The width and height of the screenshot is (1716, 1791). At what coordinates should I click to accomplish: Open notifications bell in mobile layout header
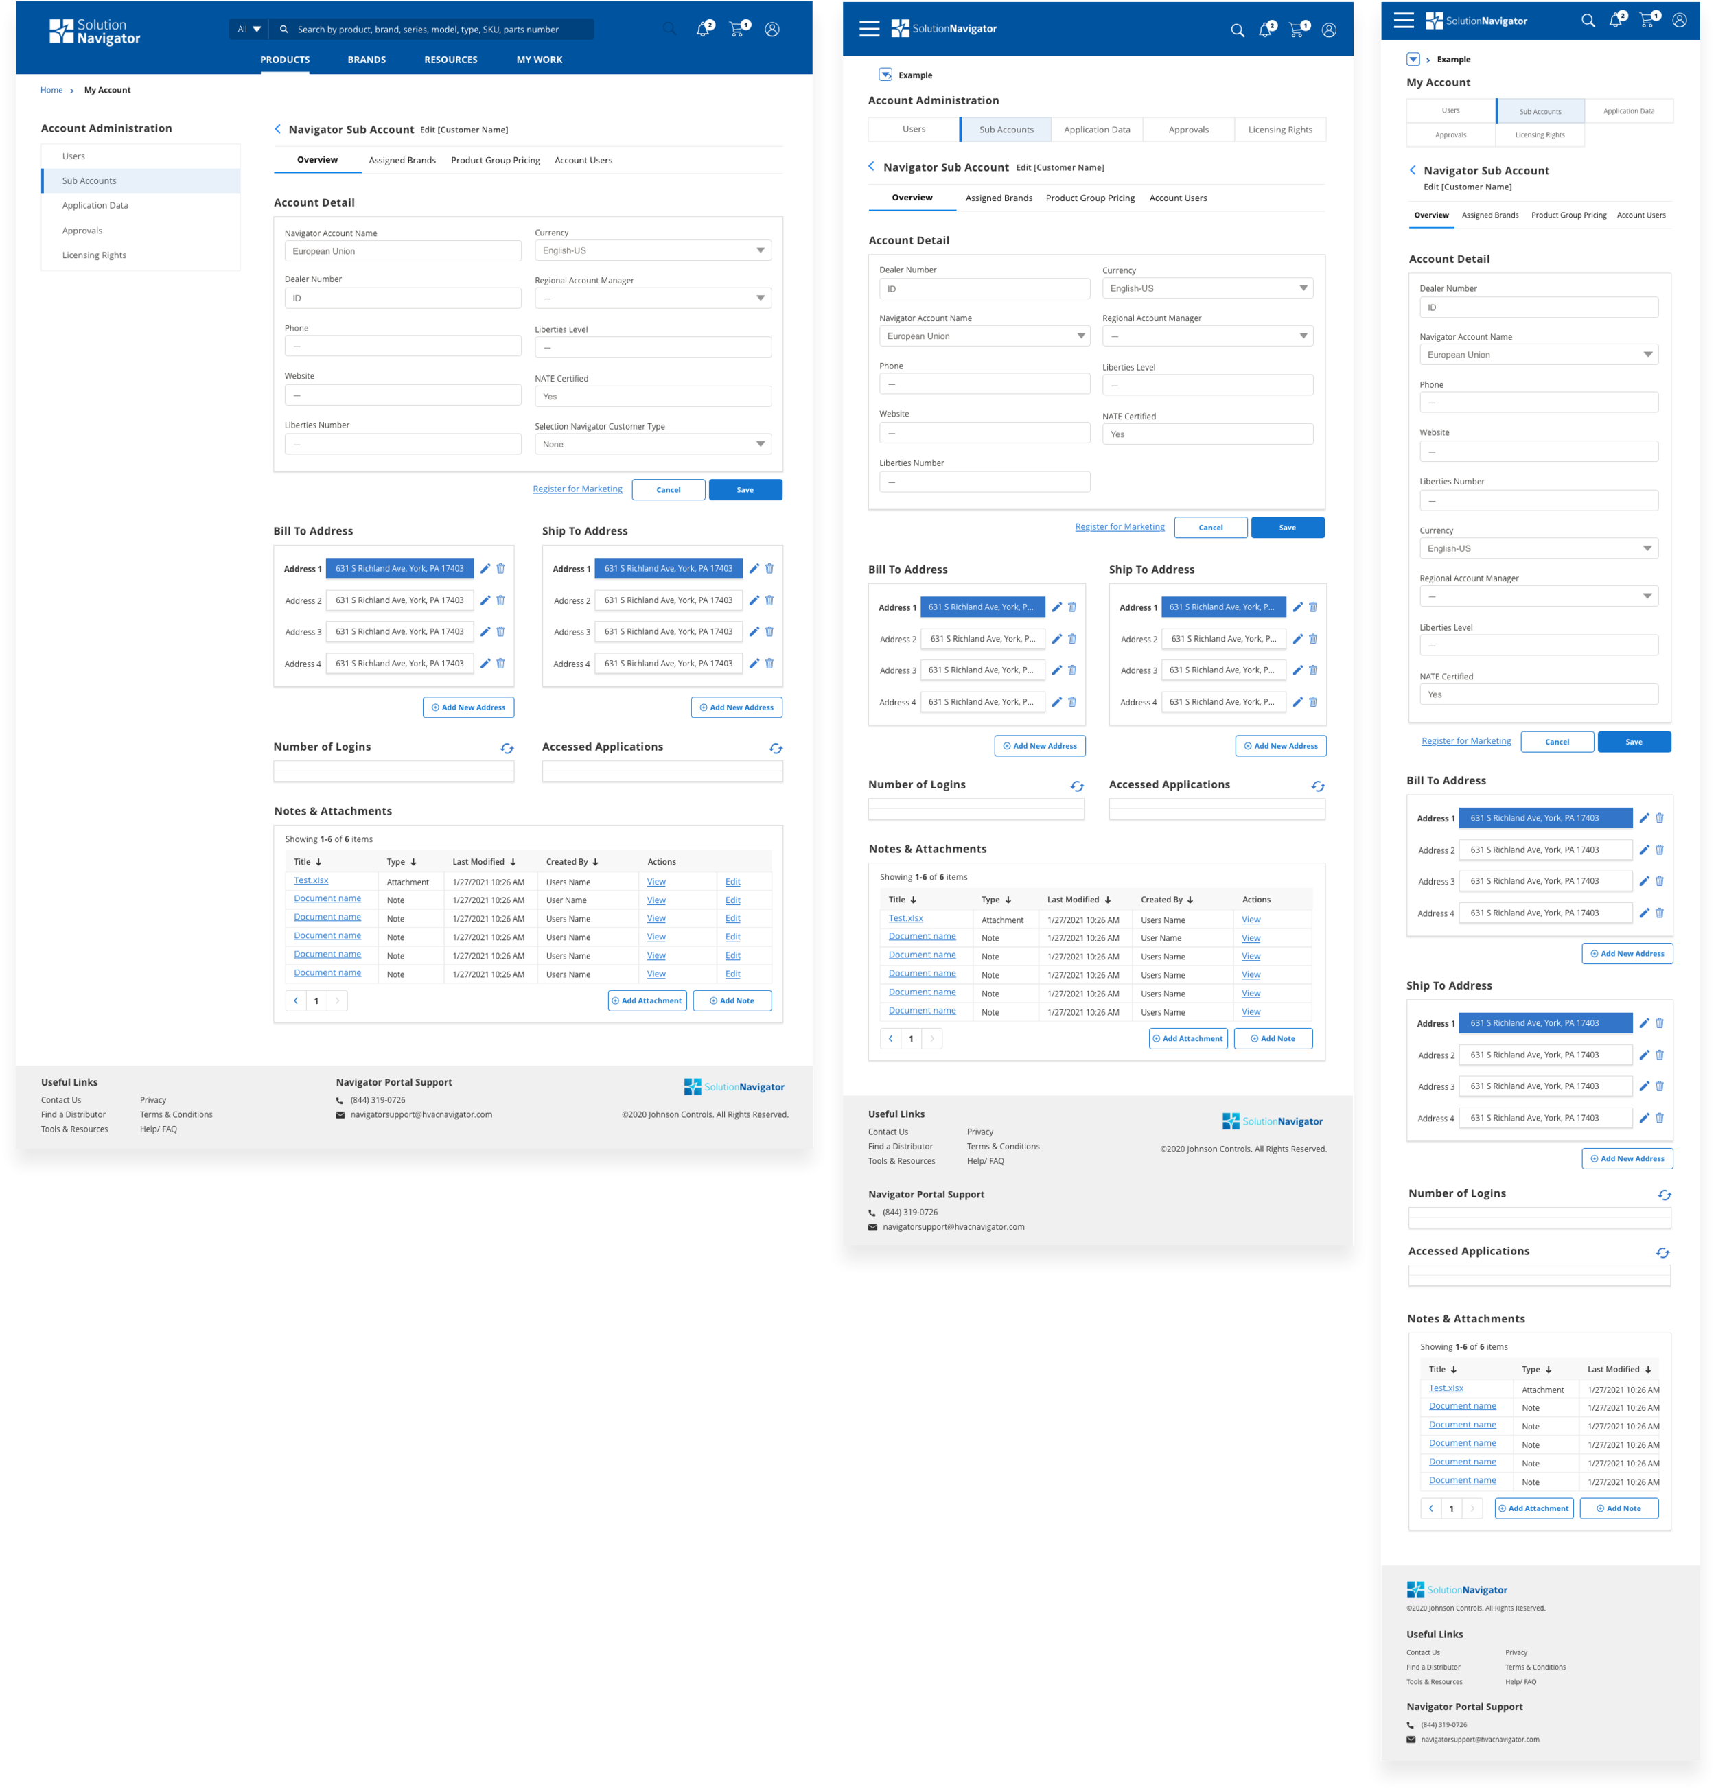pos(1617,19)
